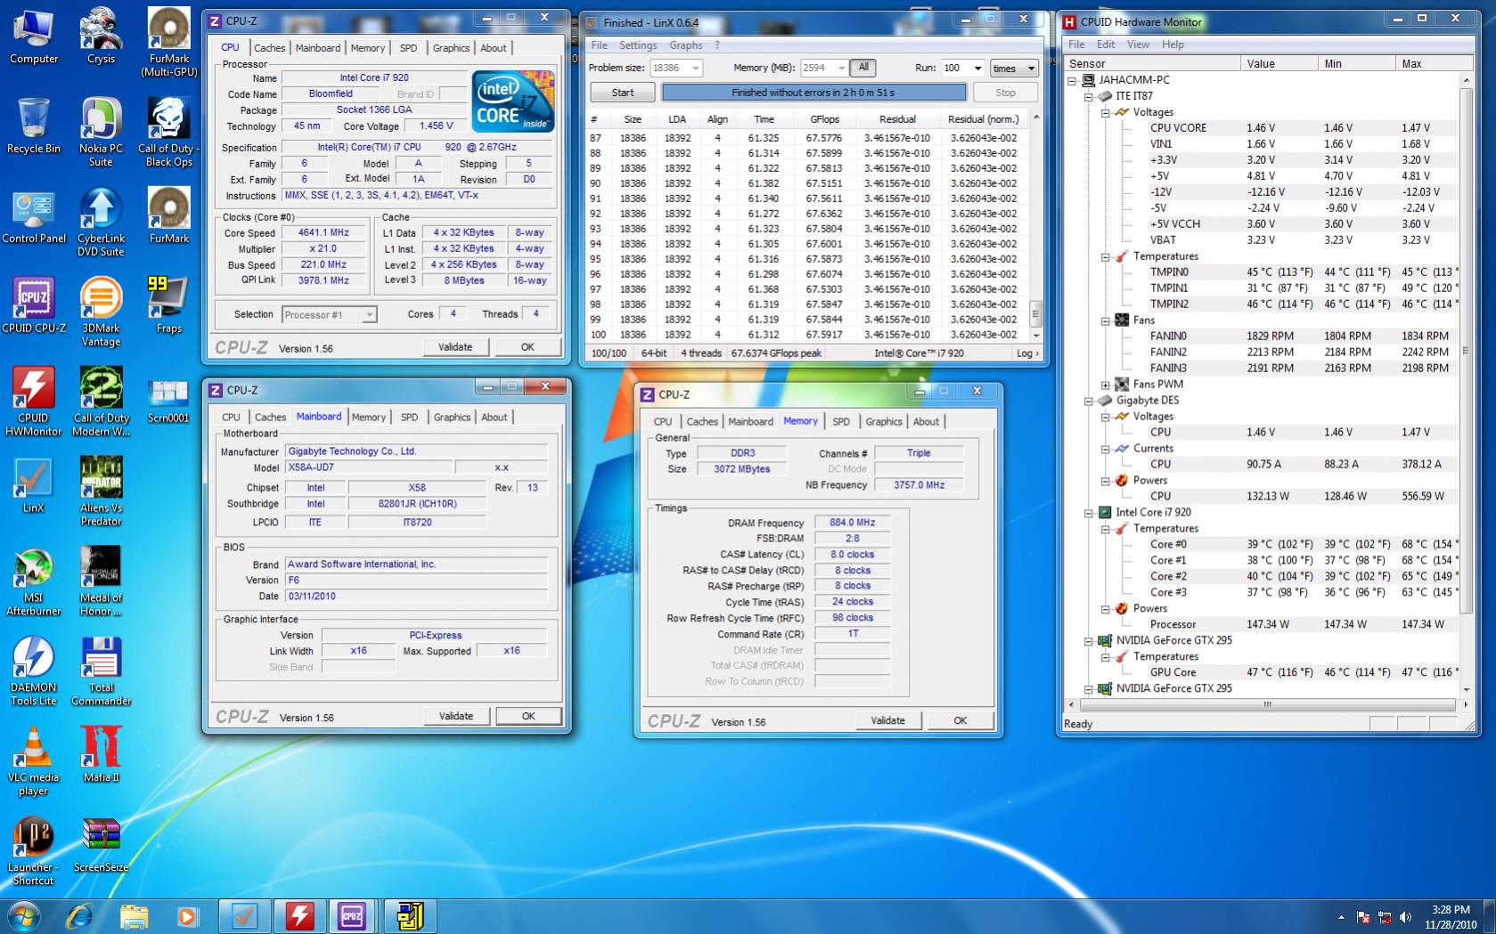Click the LinX finished progress bar

[x=813, y=93]
